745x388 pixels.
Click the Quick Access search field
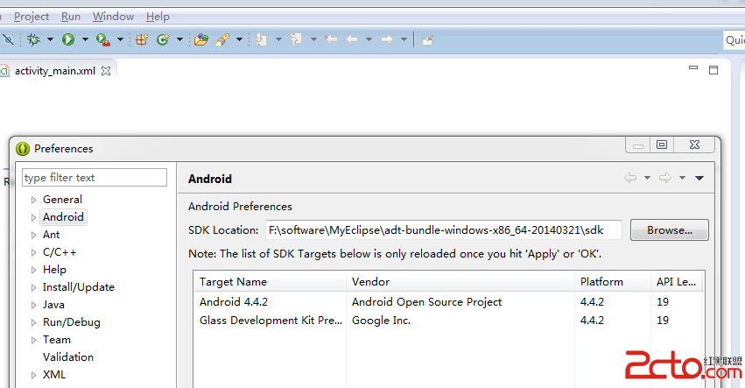click(734, 40)
